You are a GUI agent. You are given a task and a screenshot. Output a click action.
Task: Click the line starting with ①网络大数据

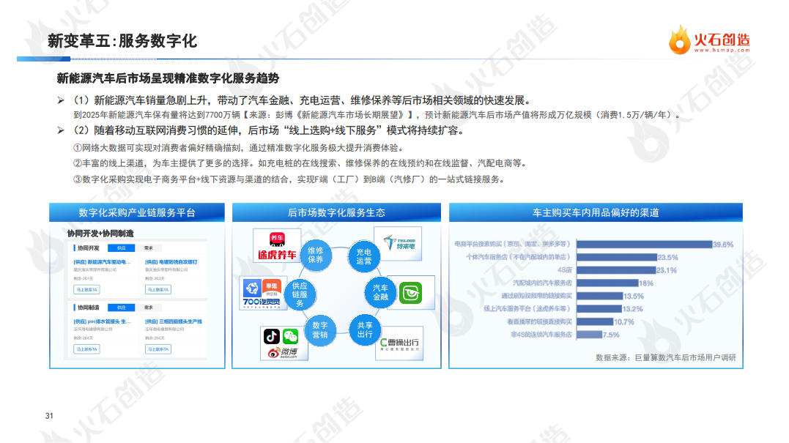[x=238, y=148]
